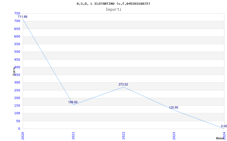Click the 2023 x-axis label
227x141 pixels.
[x=174, y=136]
